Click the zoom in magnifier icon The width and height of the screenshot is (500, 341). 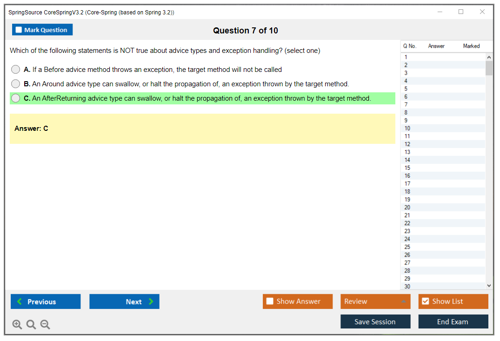[x=17, y=325]
